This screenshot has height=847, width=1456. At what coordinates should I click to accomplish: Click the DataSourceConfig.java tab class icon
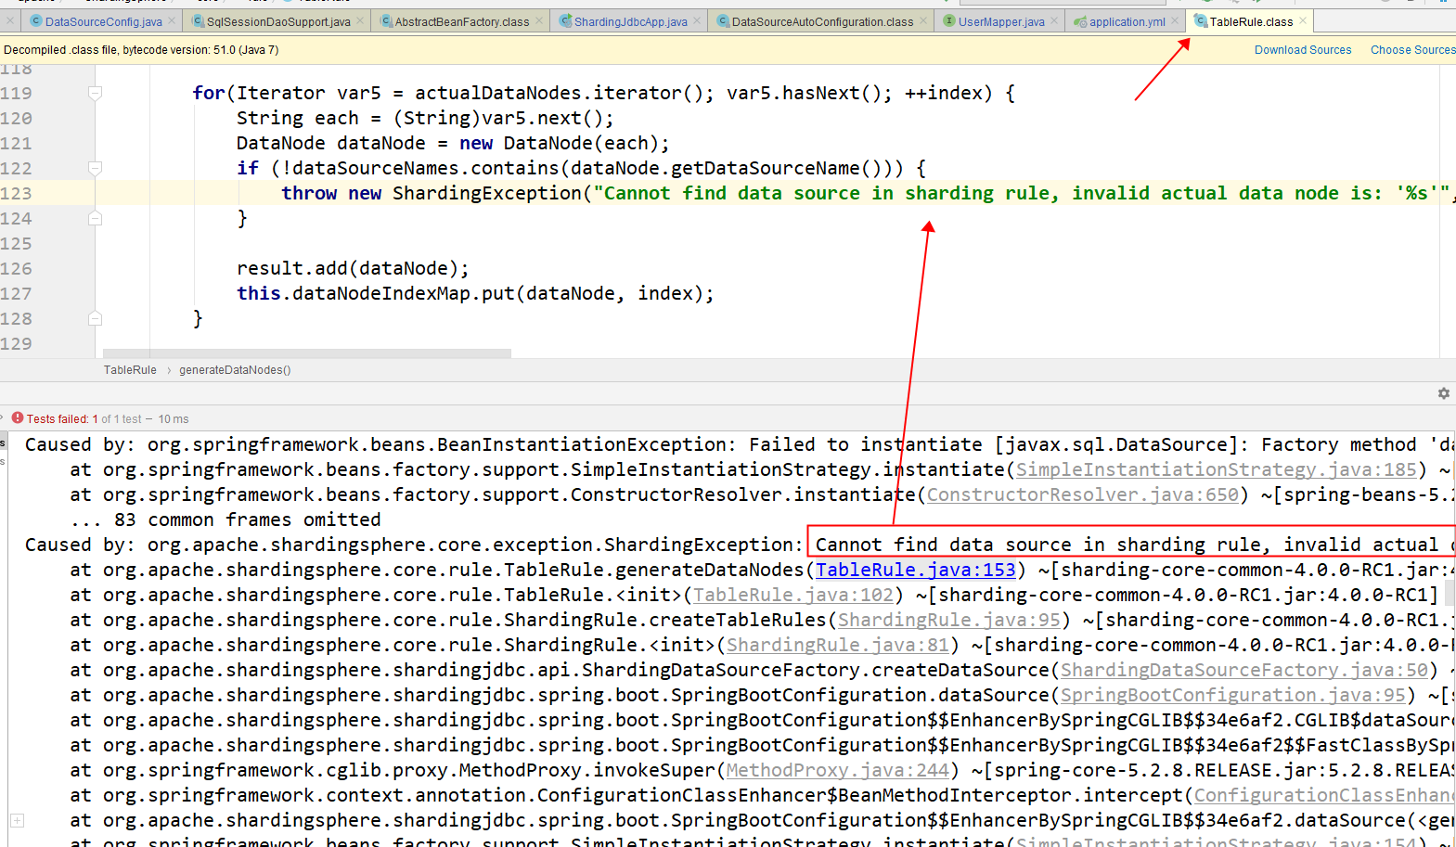click(x=36, y=20)
